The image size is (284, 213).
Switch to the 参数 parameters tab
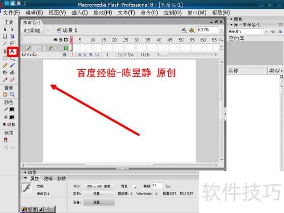(x=61, y=178)
